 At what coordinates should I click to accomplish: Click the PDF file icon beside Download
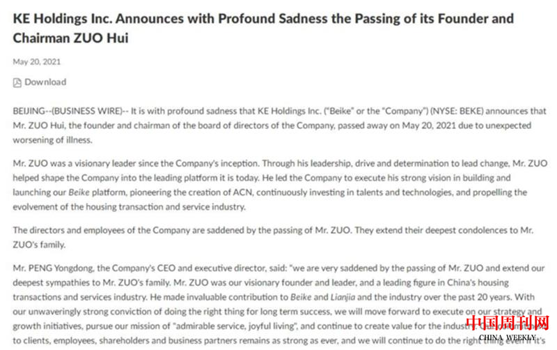[x=17, y=82]
